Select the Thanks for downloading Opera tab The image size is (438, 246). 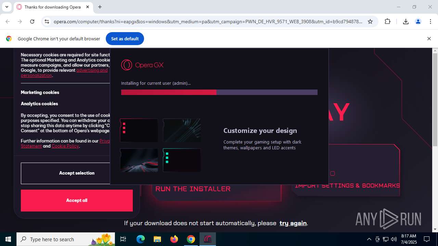53,7
